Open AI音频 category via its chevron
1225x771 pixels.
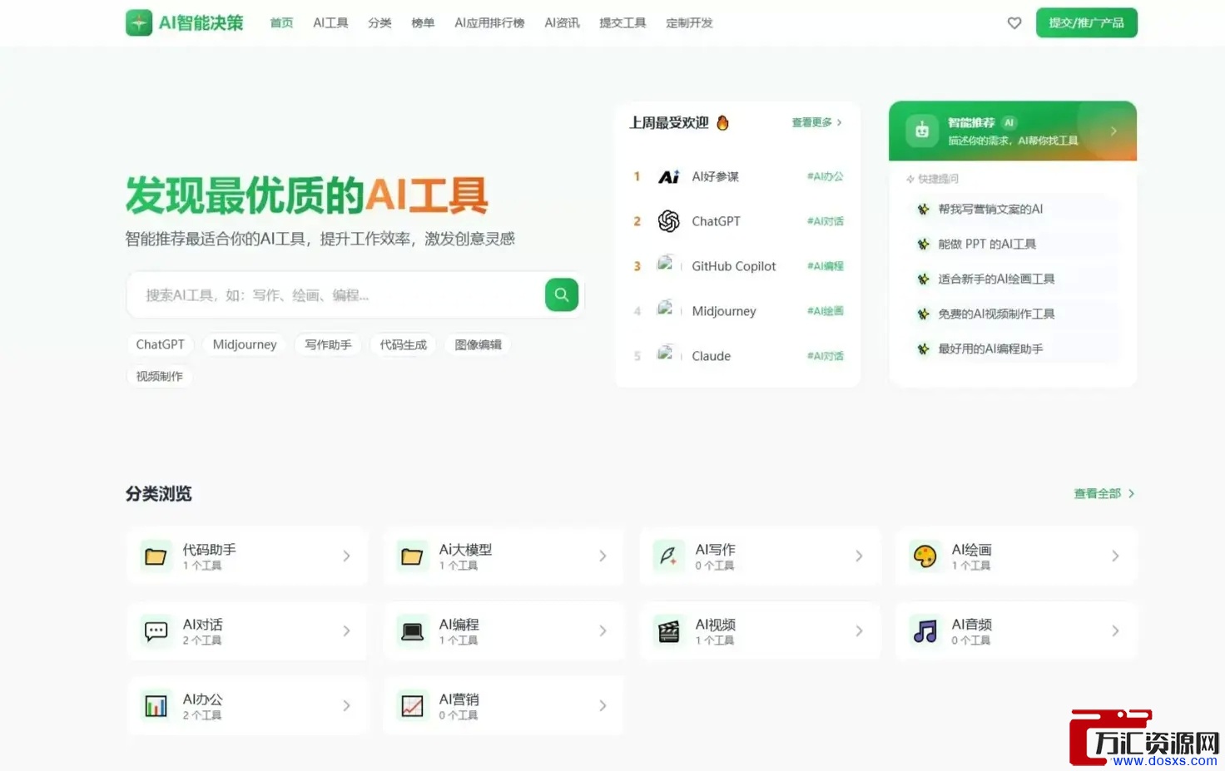tap(1115, 631)
